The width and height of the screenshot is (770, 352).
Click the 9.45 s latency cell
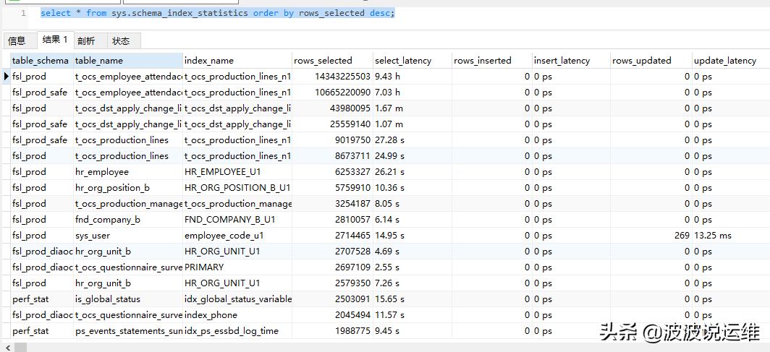[412, 332]
